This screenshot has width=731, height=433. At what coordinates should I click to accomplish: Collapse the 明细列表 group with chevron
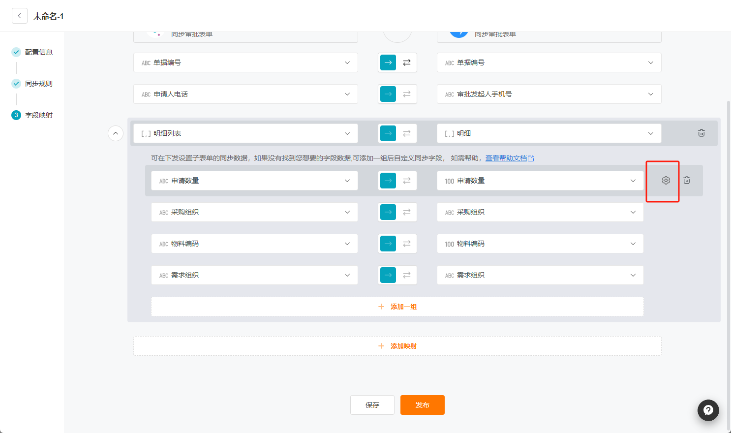pyautogui.click(x=116, y=133)
